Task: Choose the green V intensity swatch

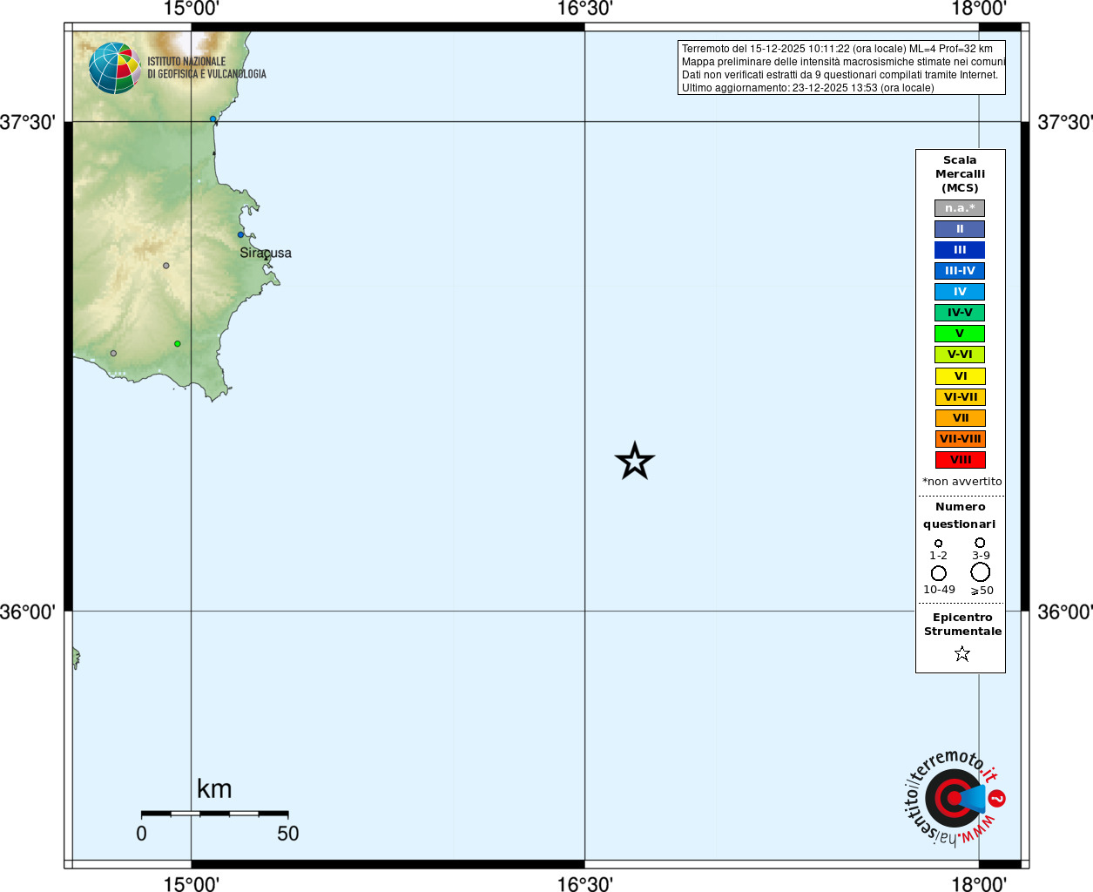Action: click(x=960, y=334)
